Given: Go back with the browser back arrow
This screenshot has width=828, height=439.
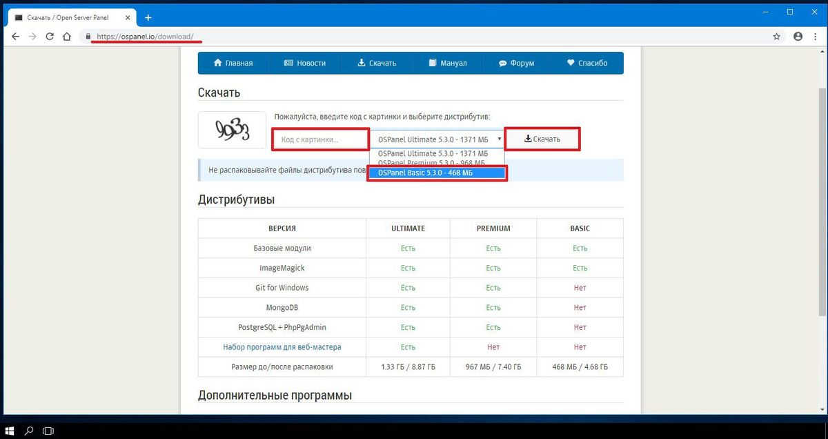Looking at the screenshot, I should (16, 37).
